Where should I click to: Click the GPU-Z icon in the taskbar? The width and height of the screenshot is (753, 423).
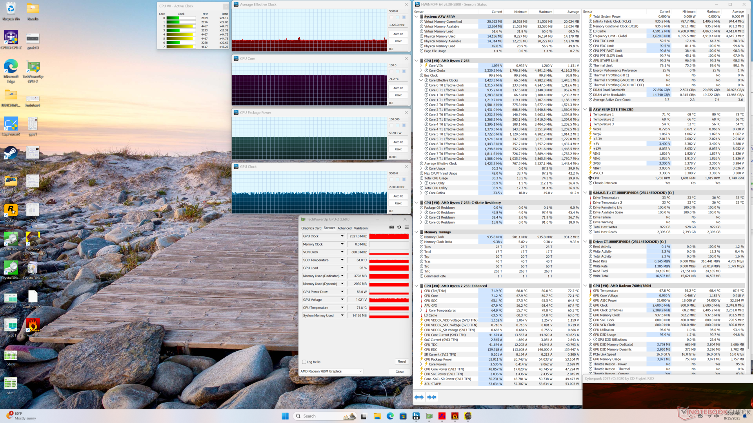click(x=429, y=416)
